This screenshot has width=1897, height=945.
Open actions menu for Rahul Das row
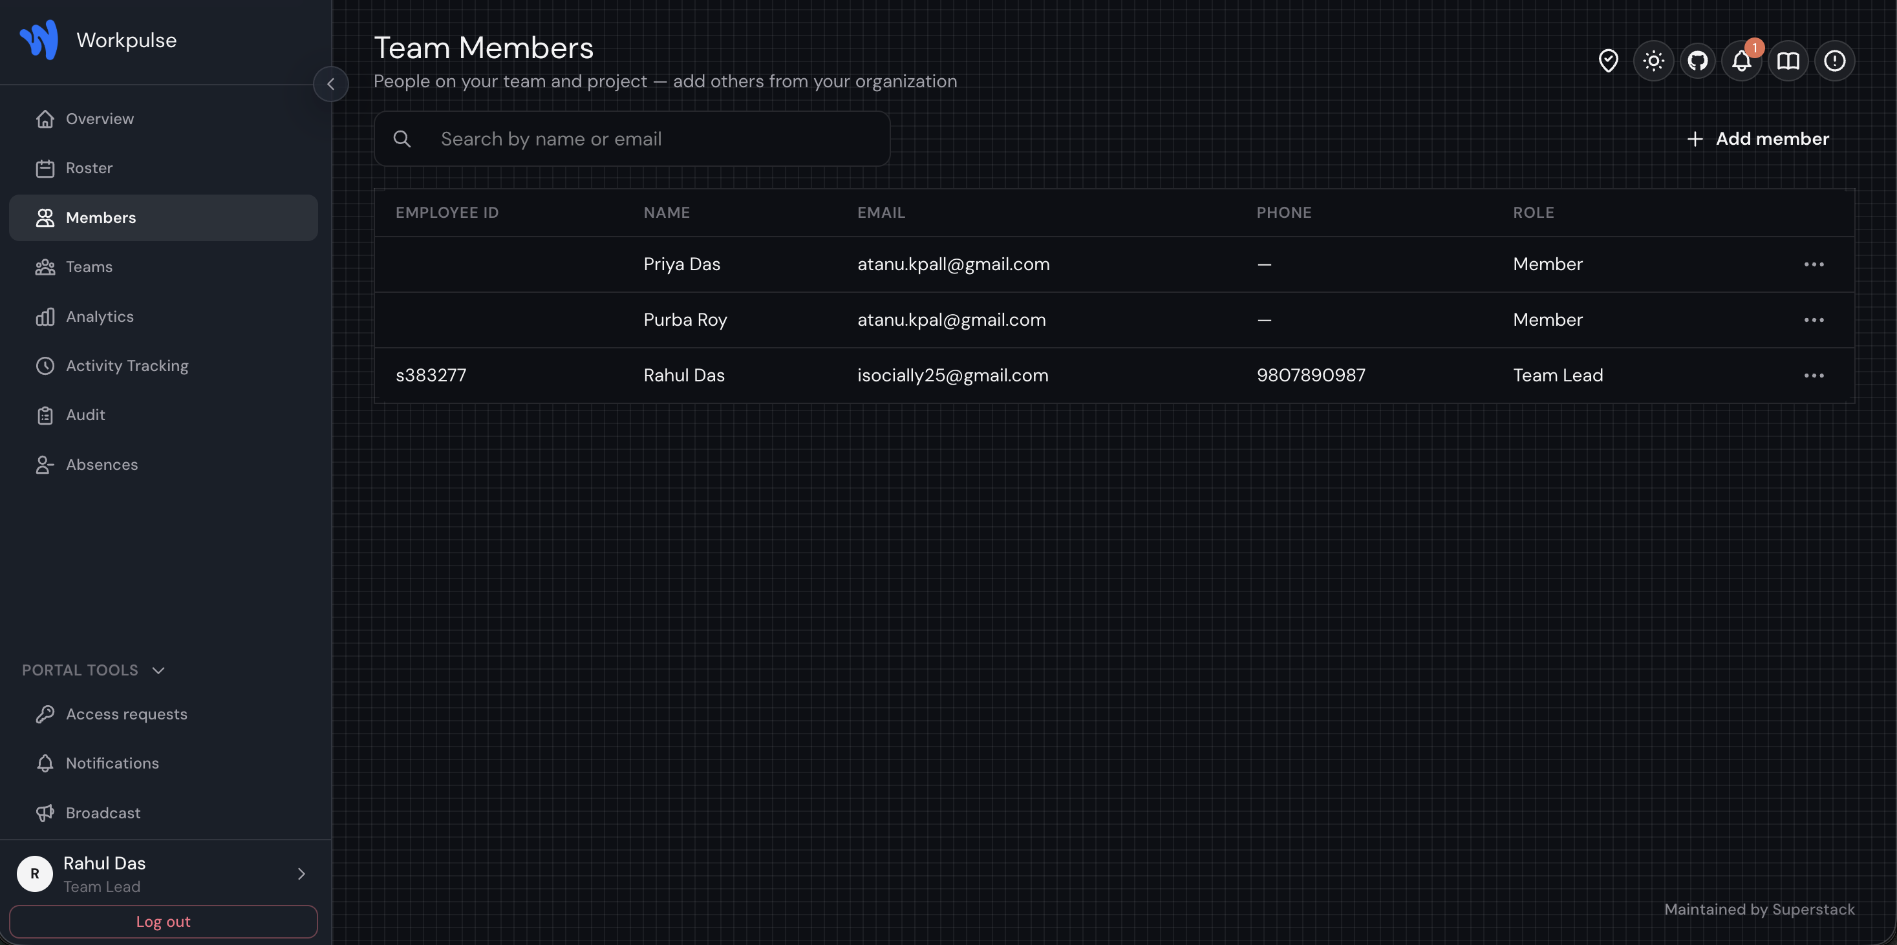(x=1814, y=376)
